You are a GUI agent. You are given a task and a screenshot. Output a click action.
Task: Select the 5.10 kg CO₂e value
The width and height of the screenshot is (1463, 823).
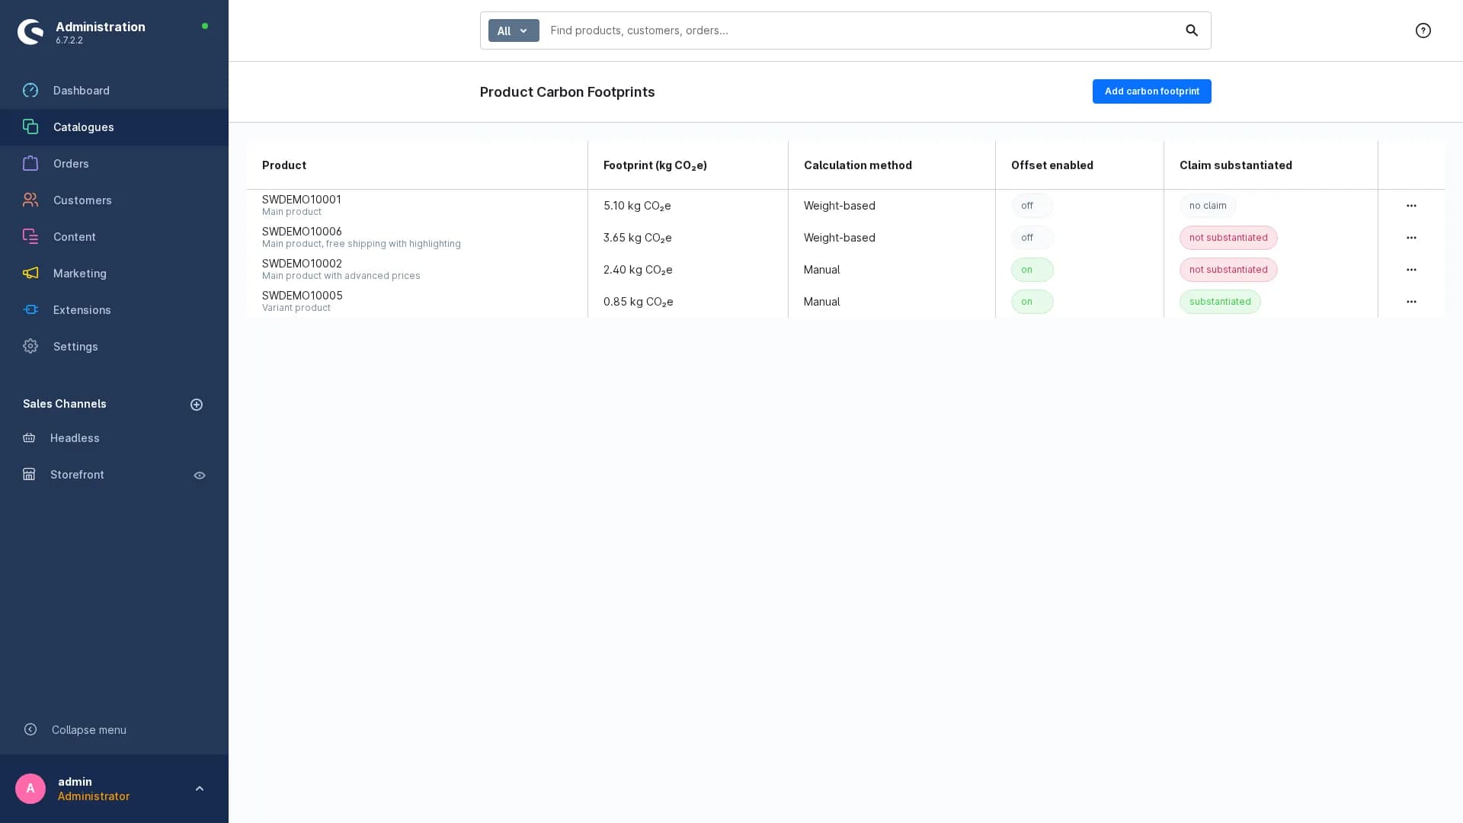click(x=637, y=206)
